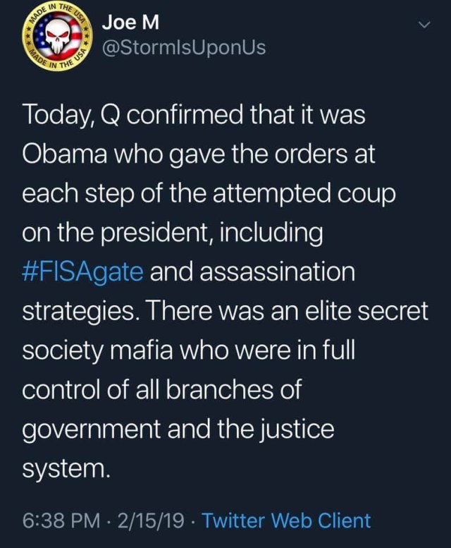Click the 2/15/19 tweet date
Screen dimensions: 451x548
pyautogui.click(x=153, y=520)
